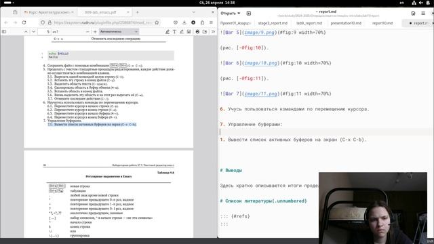Image resolution: width=434 pixels, height=244 pixels.
Task: Create new document in text editor
Action: (249, 13)
